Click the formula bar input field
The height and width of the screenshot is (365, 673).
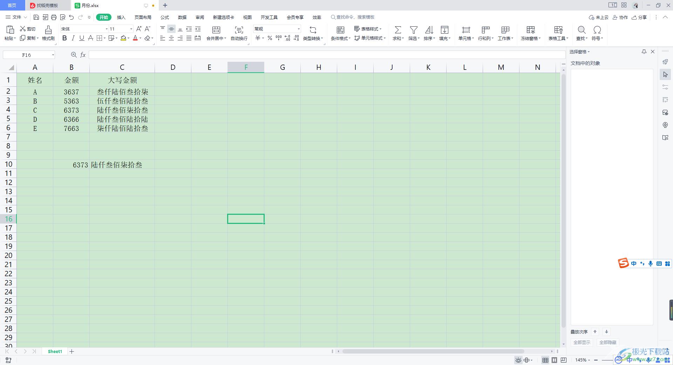click(327, 55)
